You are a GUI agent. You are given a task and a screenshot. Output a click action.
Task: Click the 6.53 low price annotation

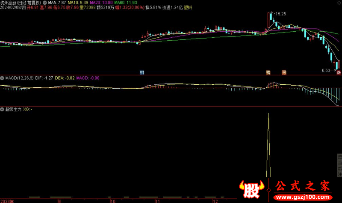[326, 71]
